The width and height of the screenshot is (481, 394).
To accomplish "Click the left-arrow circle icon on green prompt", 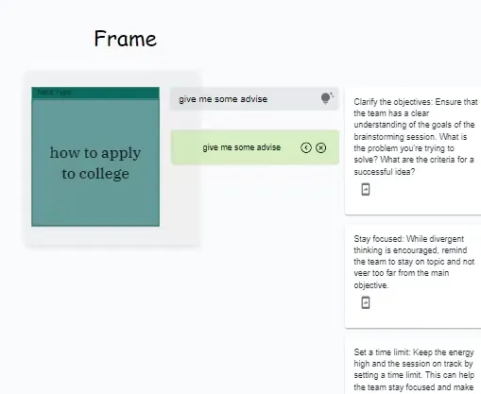I will [306, 147].
